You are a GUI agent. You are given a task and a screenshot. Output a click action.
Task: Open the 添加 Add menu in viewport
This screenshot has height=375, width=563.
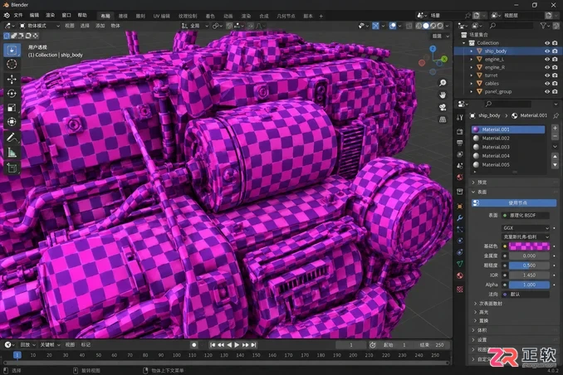100,26
